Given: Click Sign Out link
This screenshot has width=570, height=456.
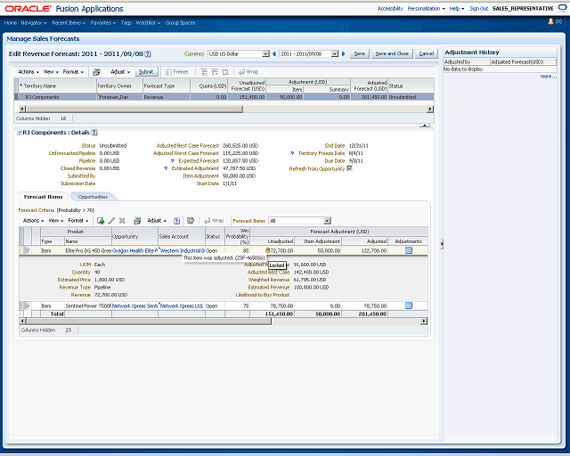Looking at the screenshot, I should [x=479, y=8].
